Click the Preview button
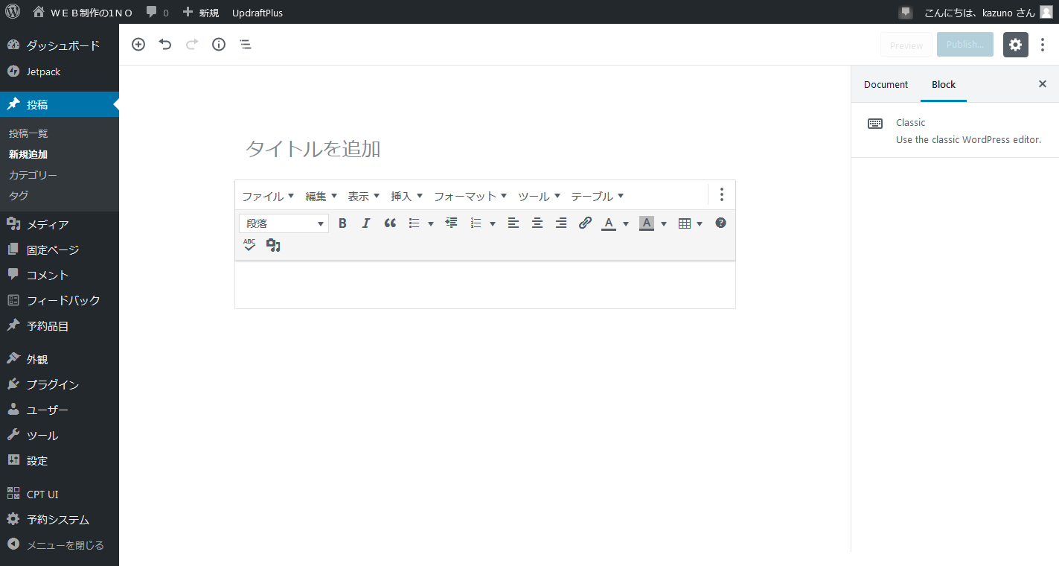1059x566 pixels. click(906, 45)
